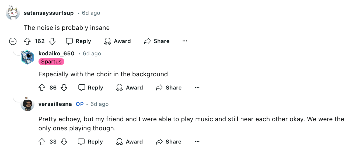Share versaillesna's comment
The image size is (349, 150).
pyautogui.click(x=169, y=142)
